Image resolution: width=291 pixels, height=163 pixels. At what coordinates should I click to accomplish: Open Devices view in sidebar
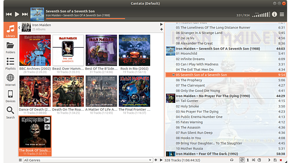[x=10, y=96]
